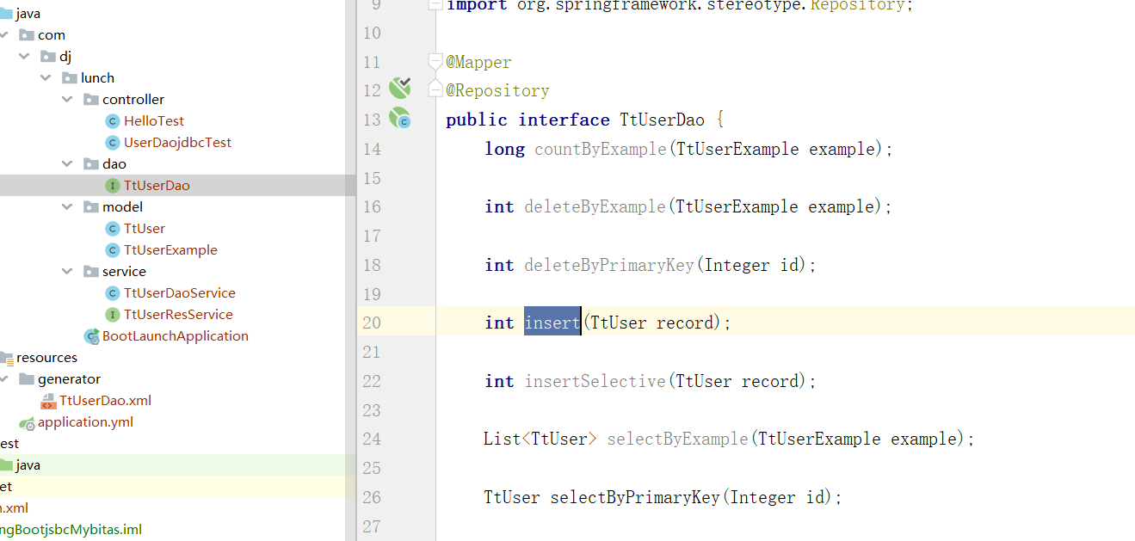Click the generator folder icon
Viewport: 1135px width, 541px height.
pos(27,379)
